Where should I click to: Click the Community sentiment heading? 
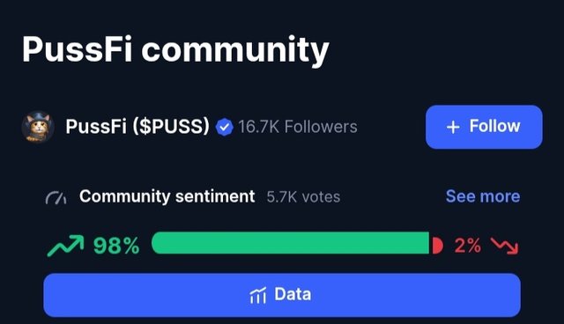167,196
